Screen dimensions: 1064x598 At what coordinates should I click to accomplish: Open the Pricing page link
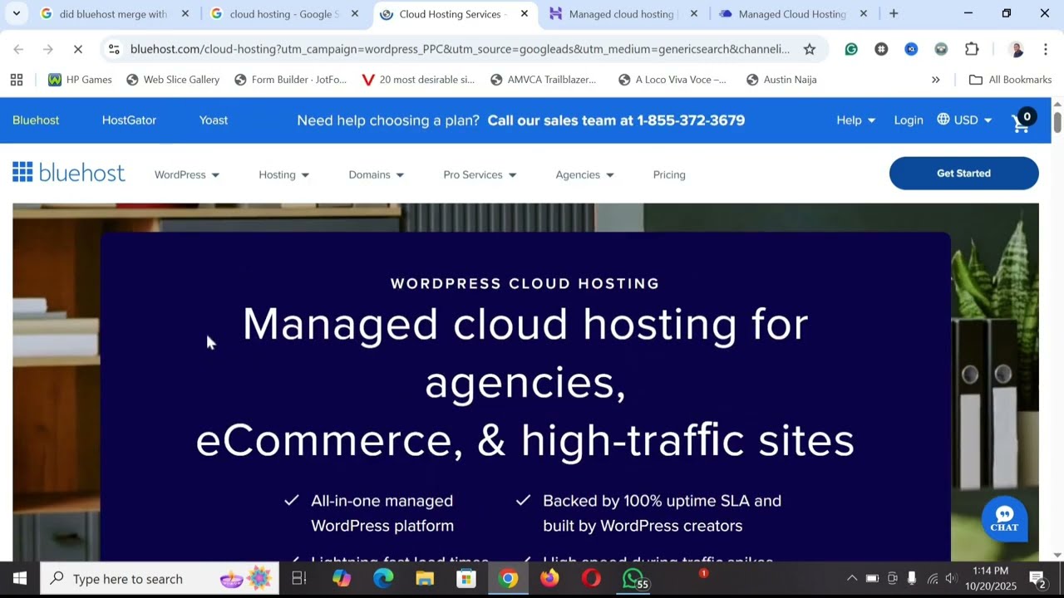click(x=669, y=174)
